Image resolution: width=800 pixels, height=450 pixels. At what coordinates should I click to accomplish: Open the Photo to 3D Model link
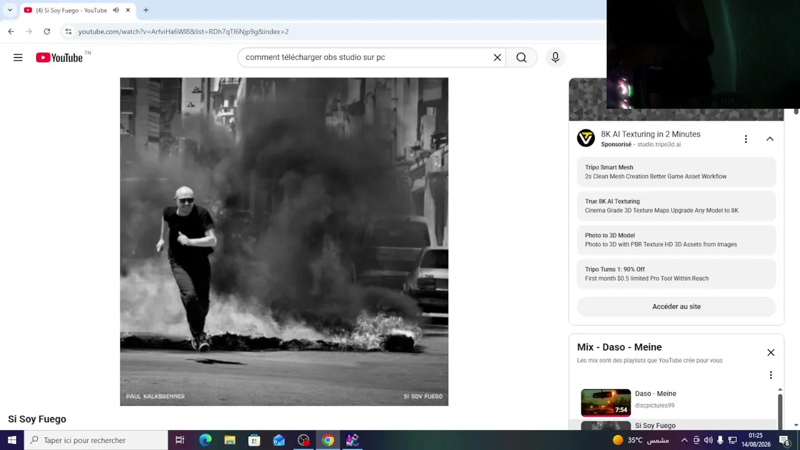click(x=676, y=240)
